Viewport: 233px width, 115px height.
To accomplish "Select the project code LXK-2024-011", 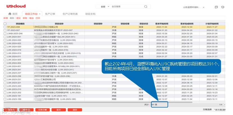I will click(14, 56).
